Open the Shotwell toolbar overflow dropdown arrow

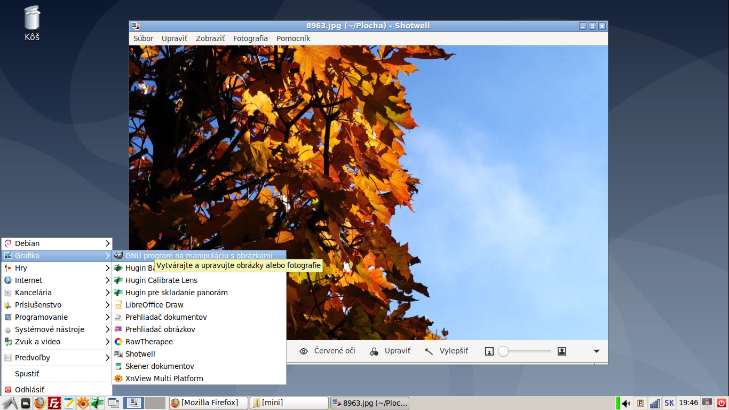(x=597, y=351)
